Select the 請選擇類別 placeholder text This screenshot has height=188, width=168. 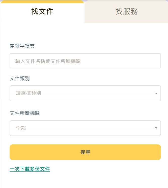(x=28, y=93)
